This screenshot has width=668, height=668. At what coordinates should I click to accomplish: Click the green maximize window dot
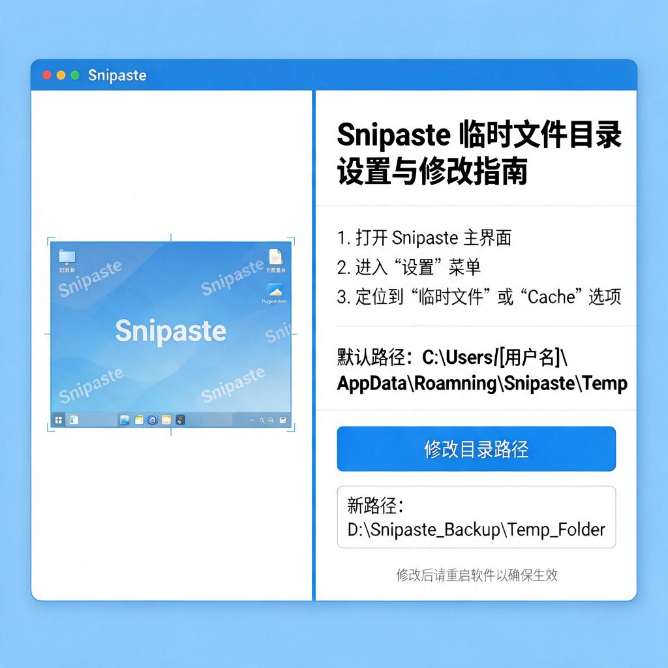[x=75, y=76]
